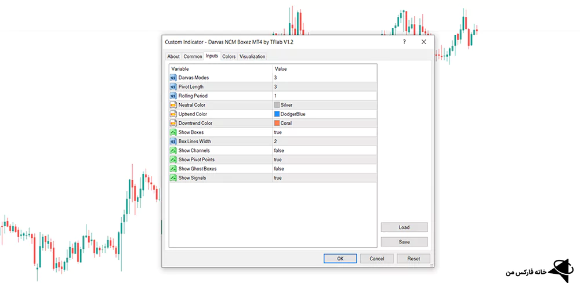This screenshot has height=290, width=580.
Task: Click the Silver color name text
Action: (287, 105)
